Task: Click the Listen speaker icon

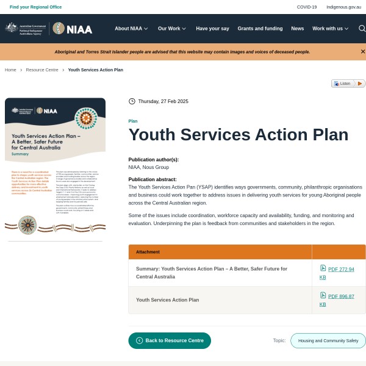Action: pos(337,84)
